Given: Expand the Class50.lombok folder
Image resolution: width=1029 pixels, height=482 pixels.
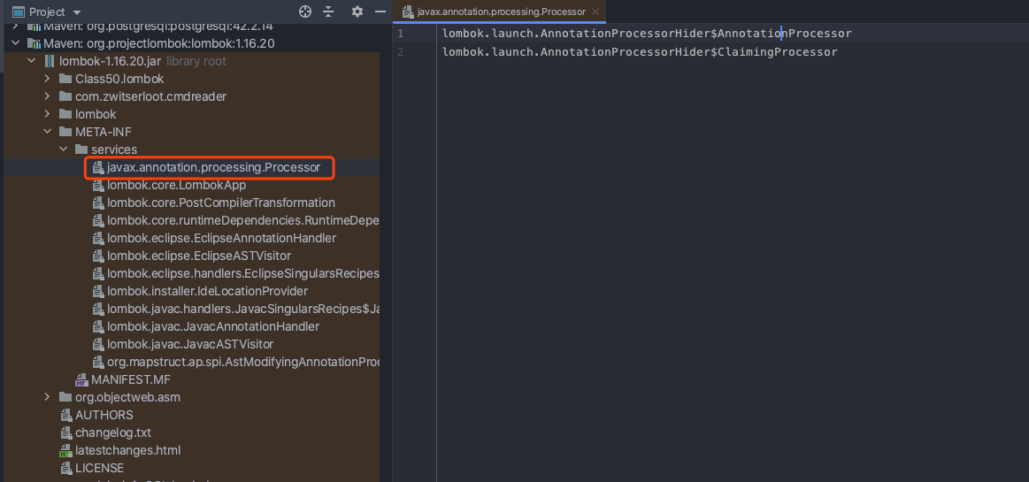Looking at the screenshot, I should coord(47,80).
